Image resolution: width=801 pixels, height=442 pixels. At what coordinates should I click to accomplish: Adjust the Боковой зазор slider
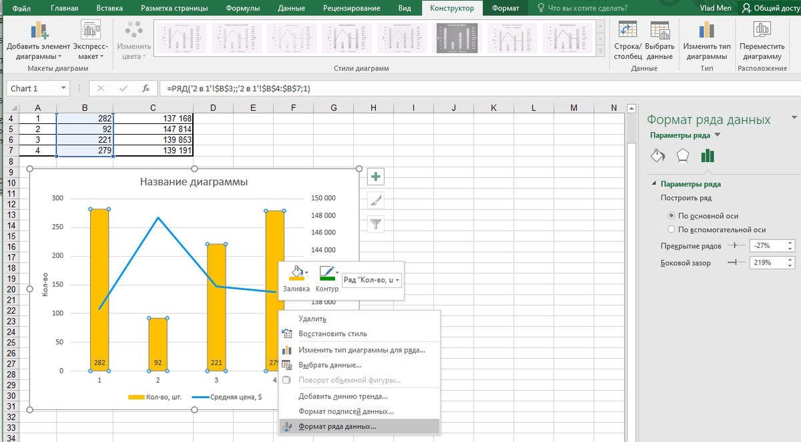click(736, 263)
